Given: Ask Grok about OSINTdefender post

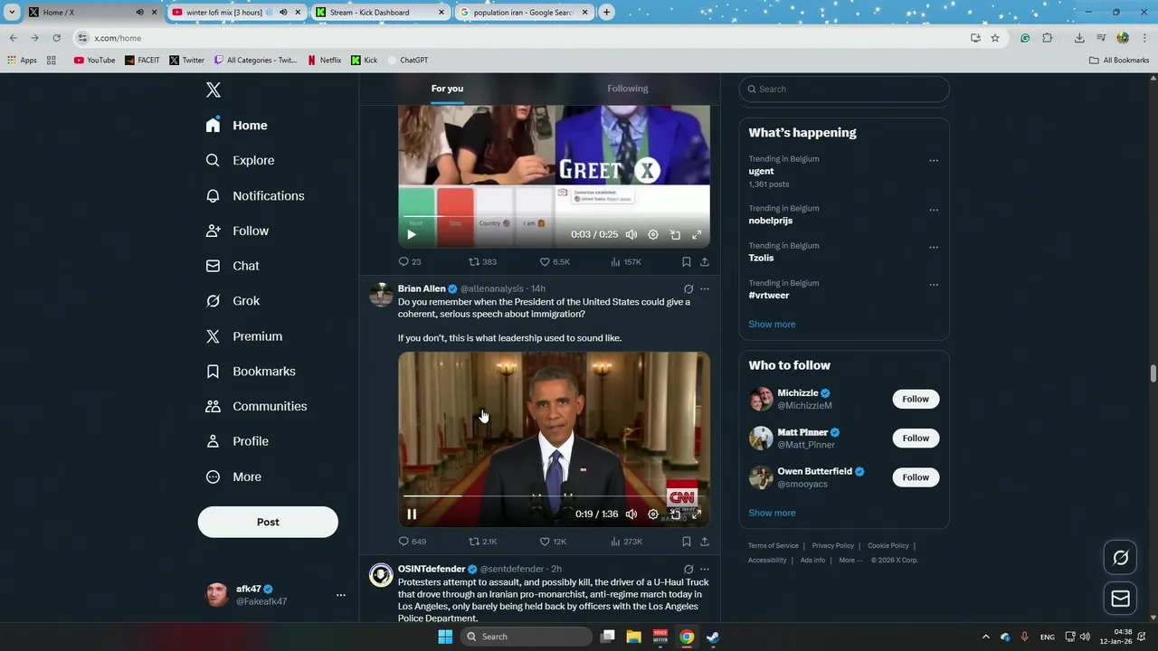Looking at the screenshot, I should tap(688, 570).
